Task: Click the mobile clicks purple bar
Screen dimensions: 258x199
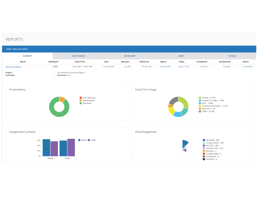Action: click(x=71, y=148)
